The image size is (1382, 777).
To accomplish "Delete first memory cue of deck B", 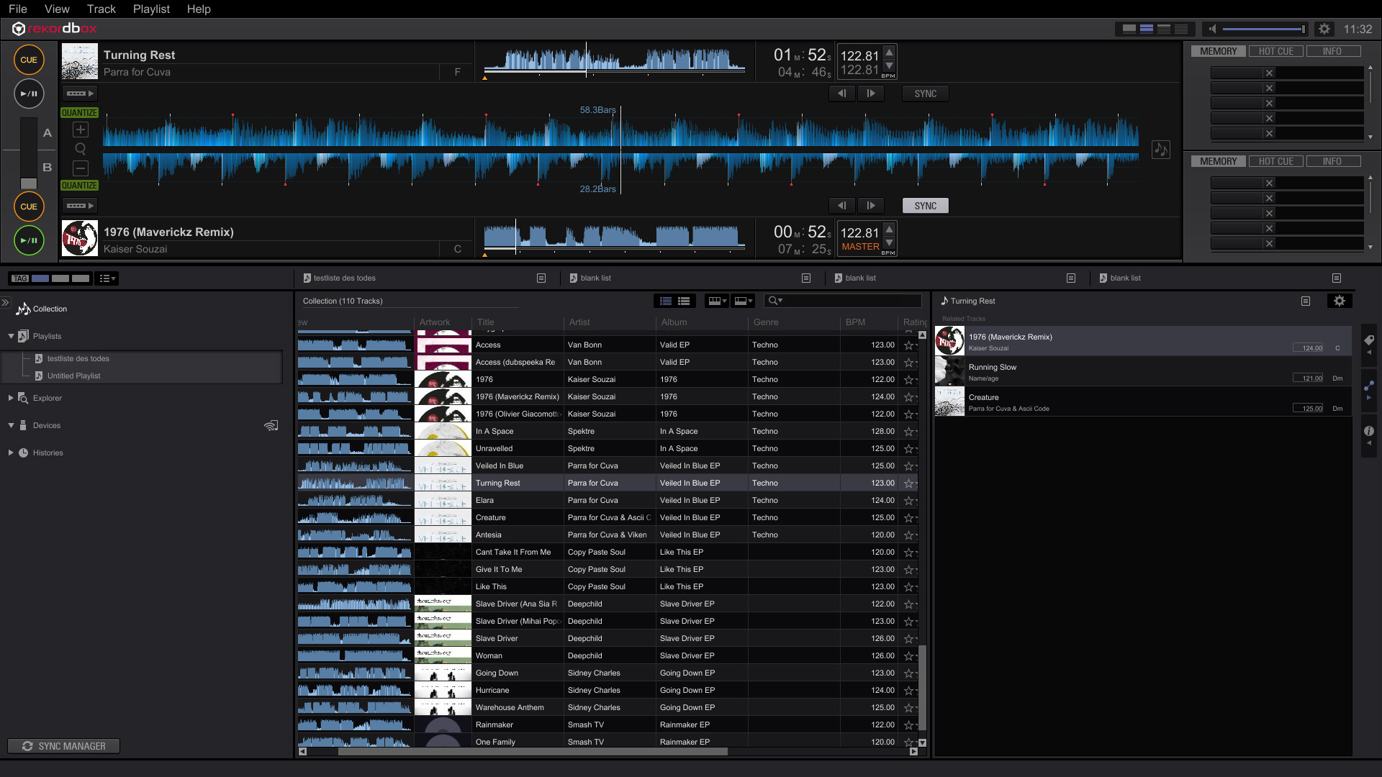I will (1269, 183).
